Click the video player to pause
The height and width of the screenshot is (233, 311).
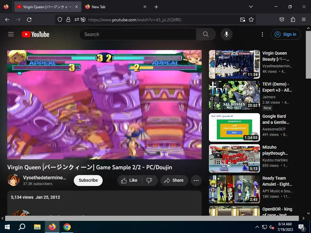coord(104,104)
